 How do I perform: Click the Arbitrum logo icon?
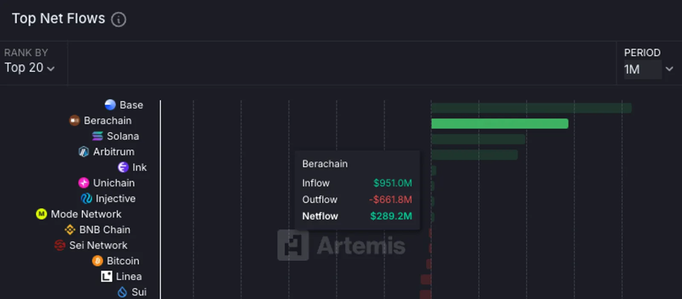click(84, 152)
